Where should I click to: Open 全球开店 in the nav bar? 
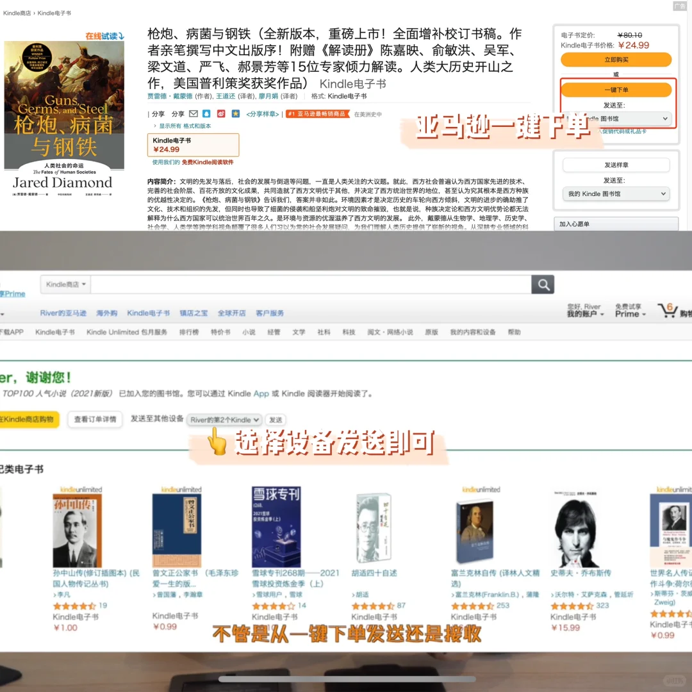coord(232,313)
